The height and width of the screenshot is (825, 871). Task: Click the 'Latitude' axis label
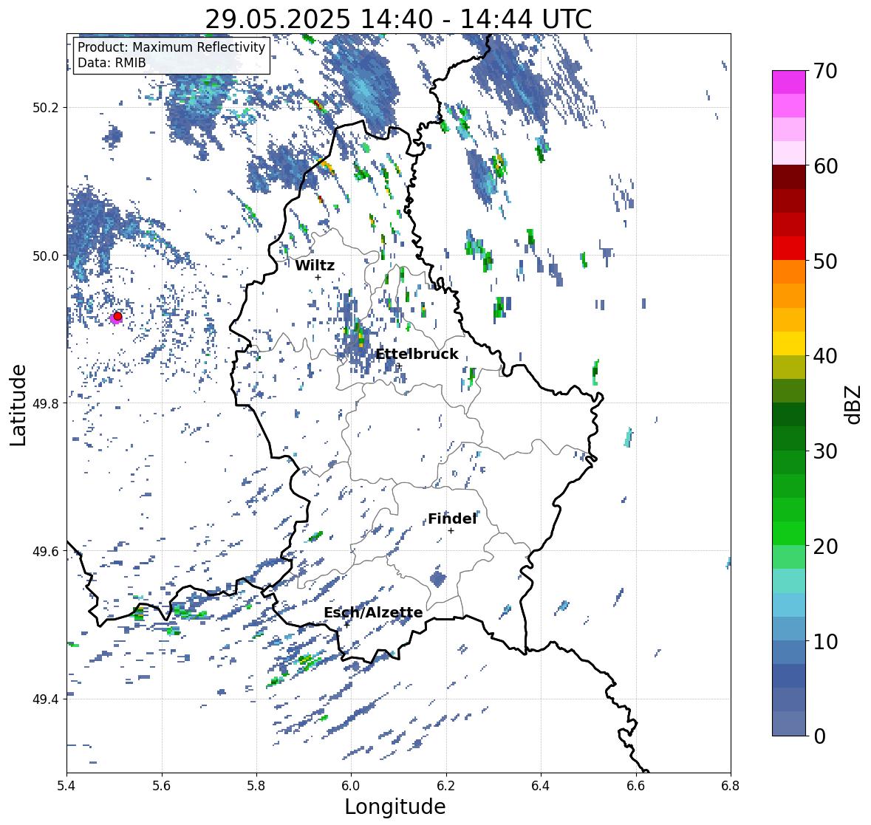[18, 405]
